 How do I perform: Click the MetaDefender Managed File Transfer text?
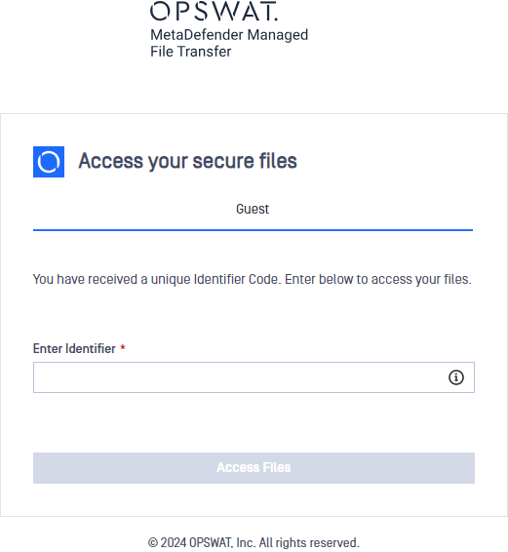coord(229,43)
